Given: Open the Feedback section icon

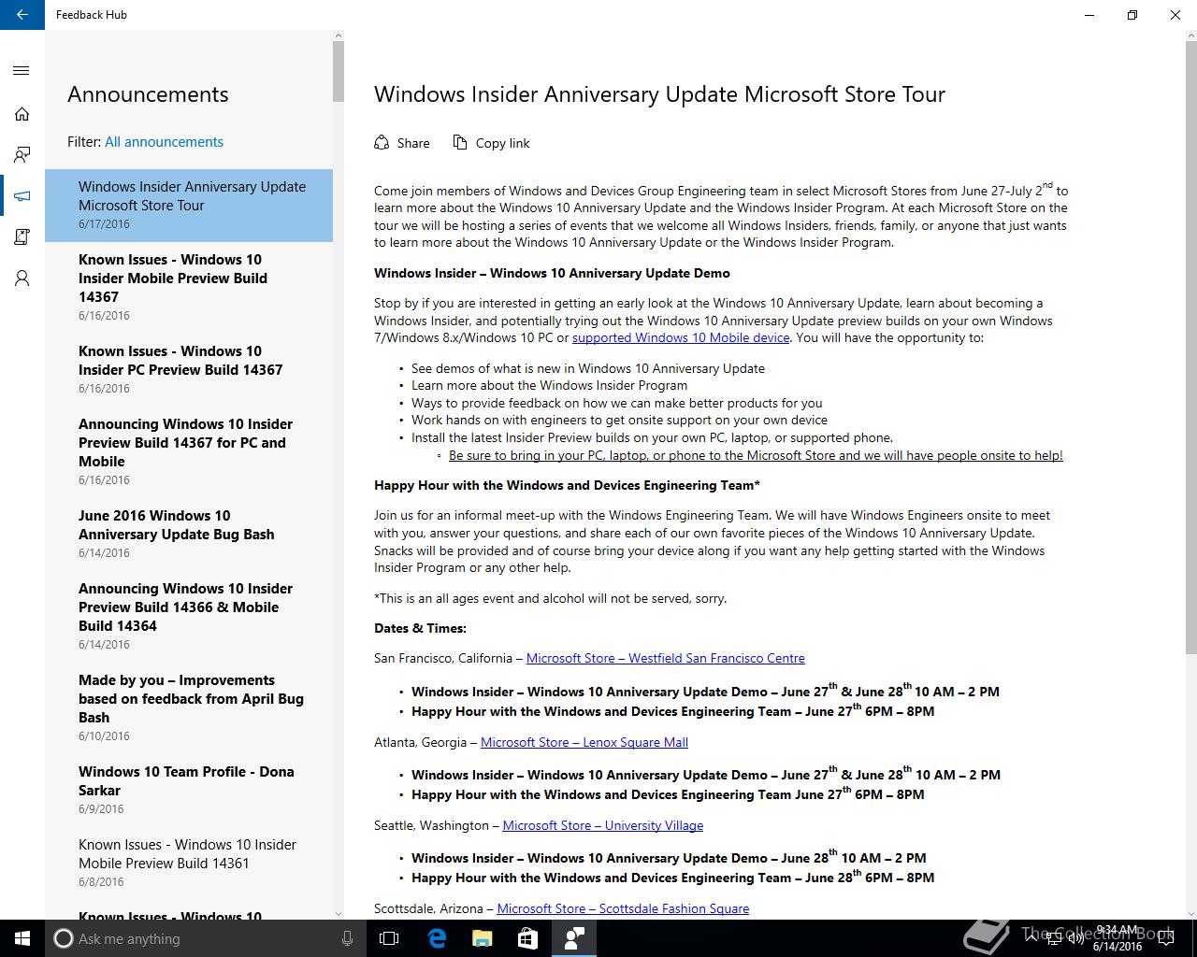Looking at the screenshot, I should pyautogui.click(x=22, y=155).
